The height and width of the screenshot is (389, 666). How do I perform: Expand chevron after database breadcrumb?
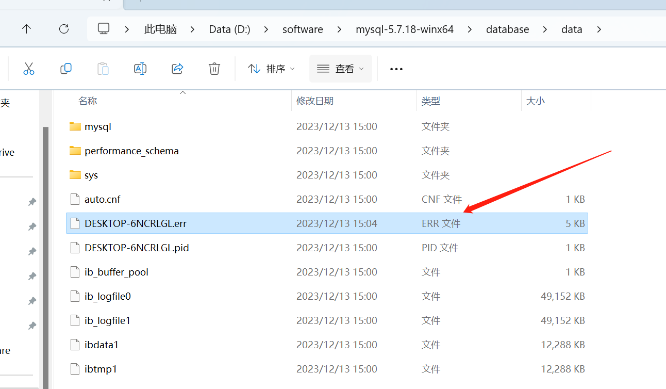545,29
